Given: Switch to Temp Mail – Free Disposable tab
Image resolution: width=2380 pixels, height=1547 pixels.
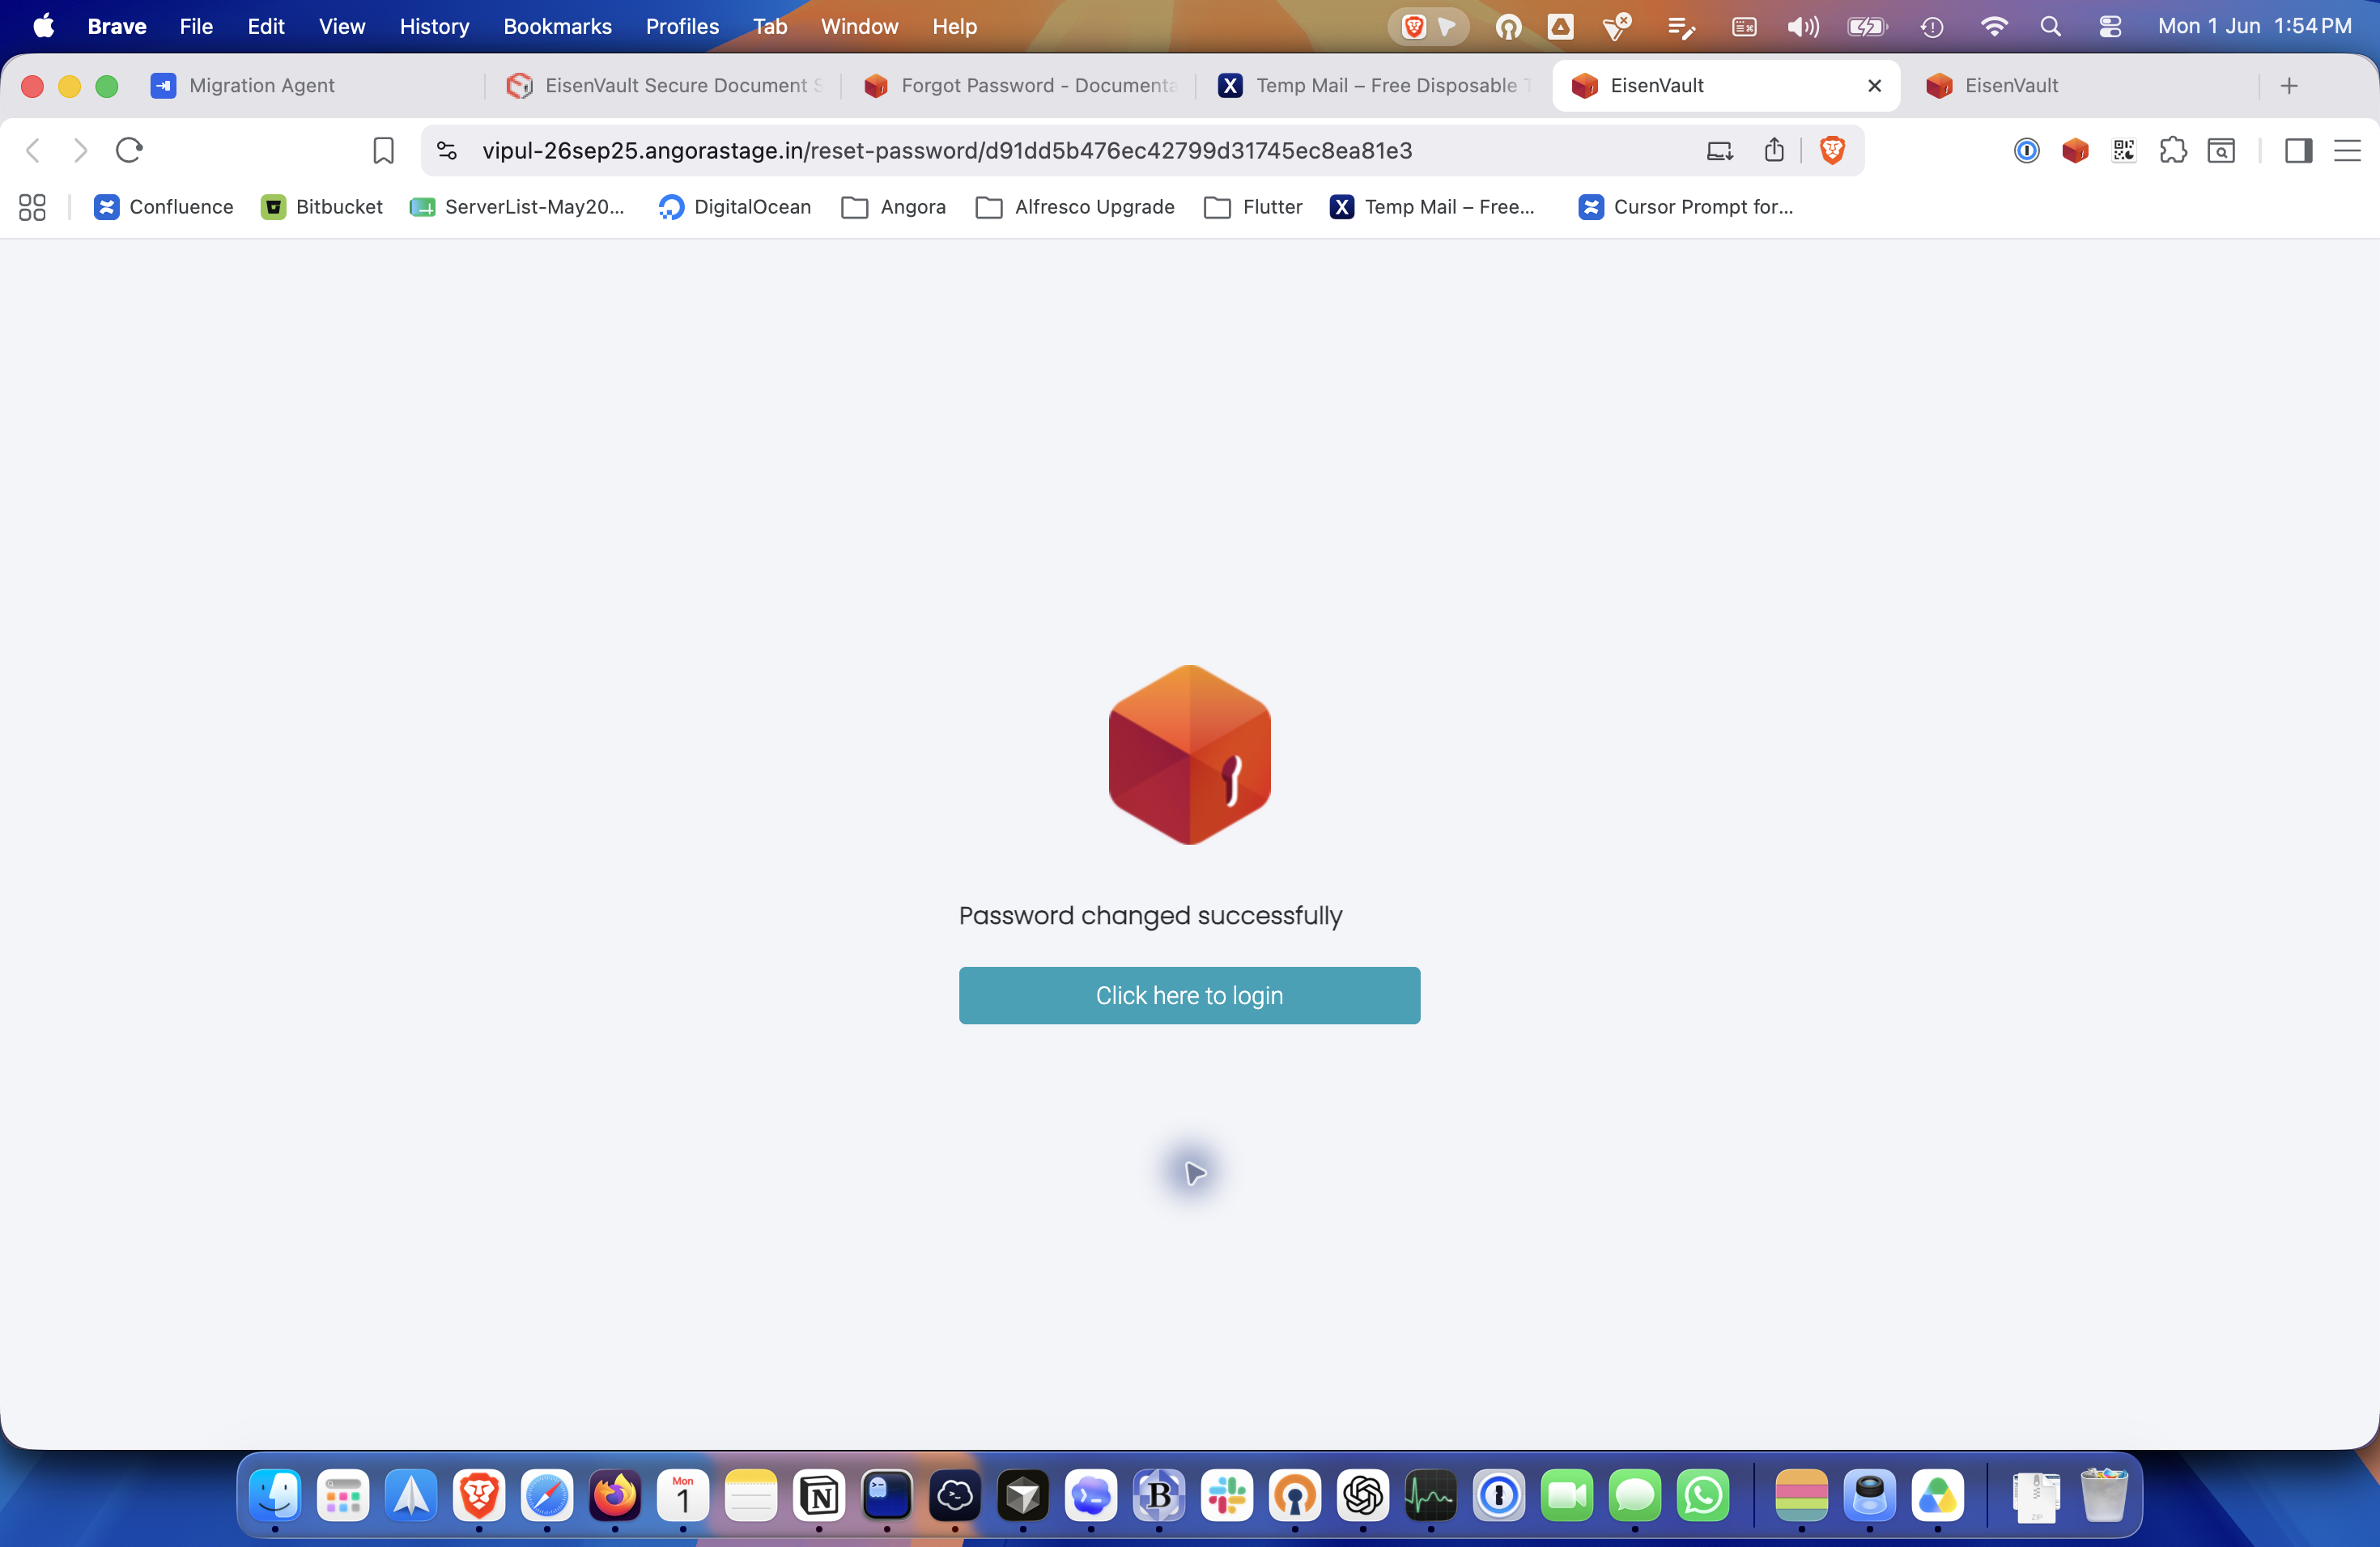Looking at the screenshot, I should point(1375,86).
